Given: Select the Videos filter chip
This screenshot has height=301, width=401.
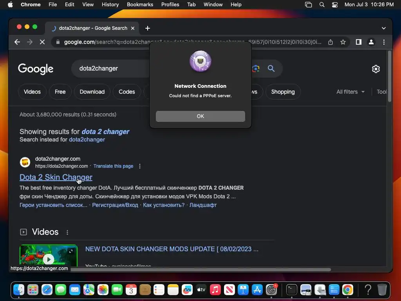Looking at the screenshot, I should tap(32, 92).
